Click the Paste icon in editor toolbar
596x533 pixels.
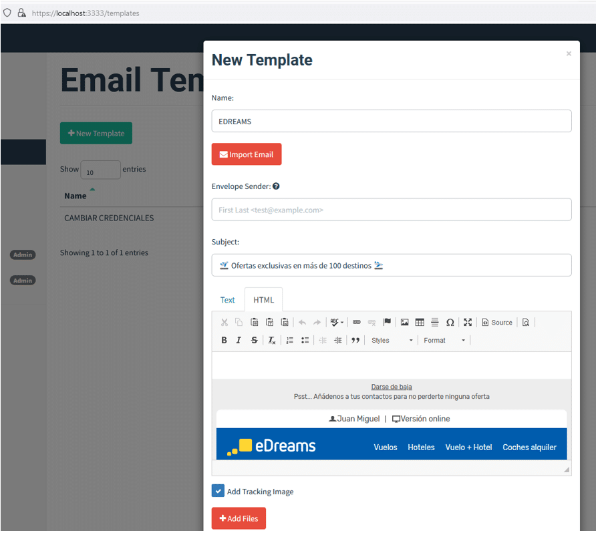pos(255,322)
